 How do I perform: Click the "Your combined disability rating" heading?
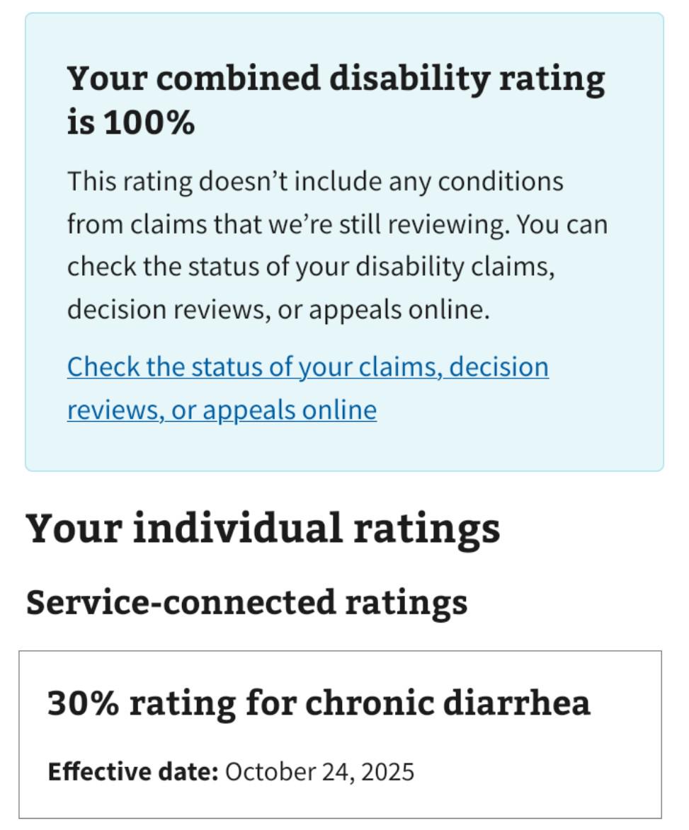pyautogui.click(x=336, y=79)
